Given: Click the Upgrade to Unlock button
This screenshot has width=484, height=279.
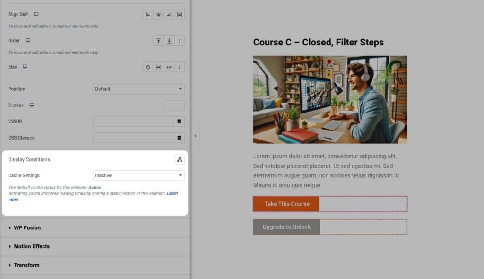Looking at the screenshot, I should pos(286,227).
